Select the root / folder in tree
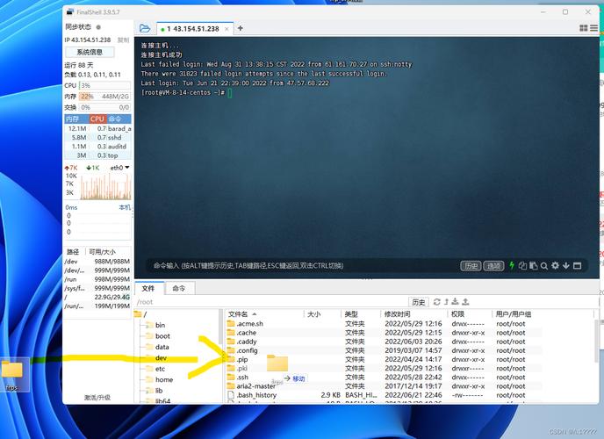Viewport: 604px width, 439px height. (x=140, y=314)
